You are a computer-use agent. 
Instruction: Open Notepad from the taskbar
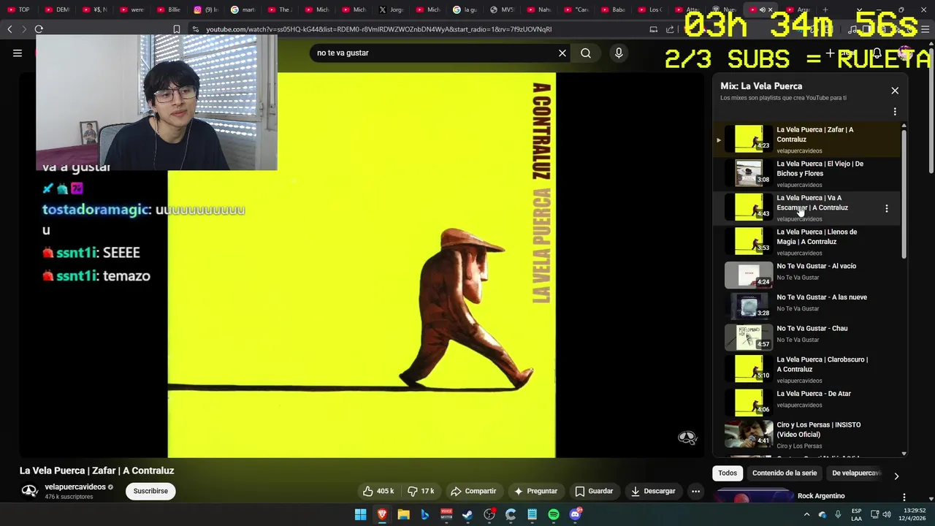[533, 515]
